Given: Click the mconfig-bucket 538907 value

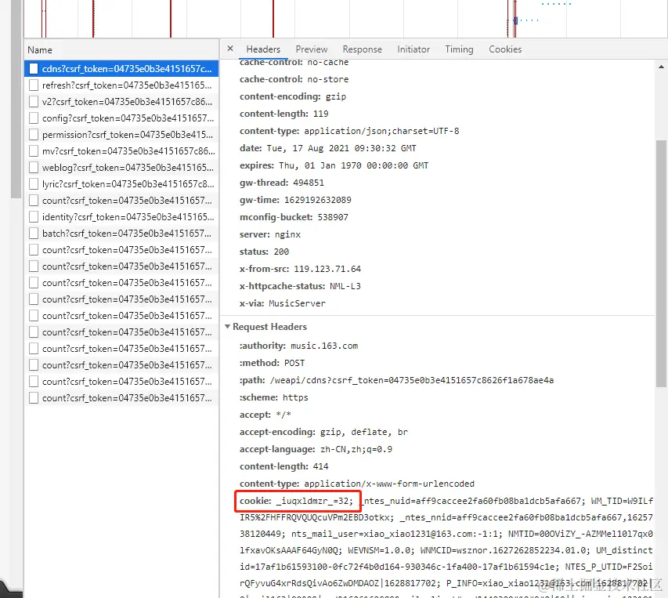Looking at the screenshot, I should pyautogui.click(x=333, y=217).
